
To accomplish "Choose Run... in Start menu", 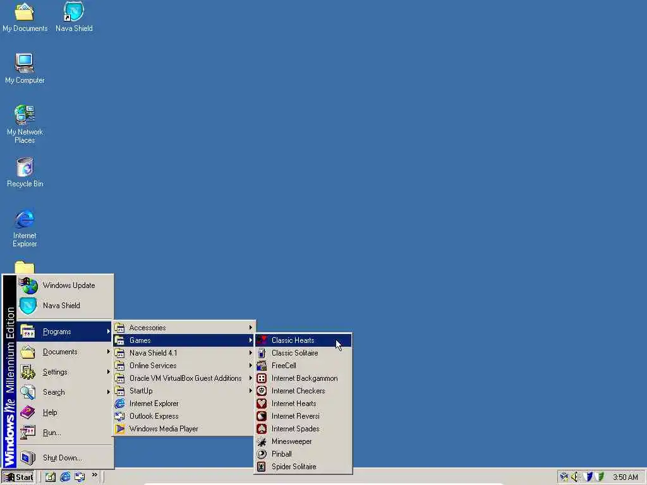I will point(65,433).
